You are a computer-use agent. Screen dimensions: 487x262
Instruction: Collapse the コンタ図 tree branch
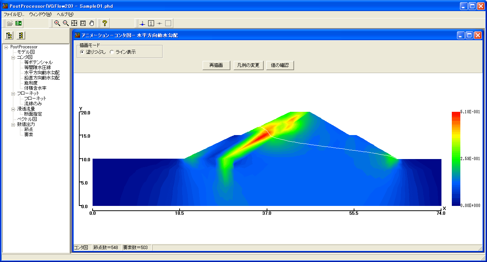coord(13,57)
